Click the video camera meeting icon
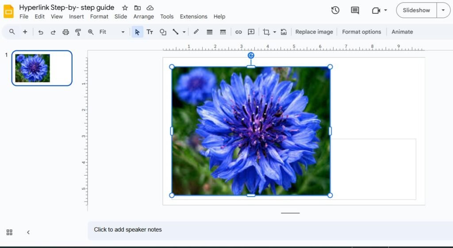453x248 pixels. (x=376, y=11)
